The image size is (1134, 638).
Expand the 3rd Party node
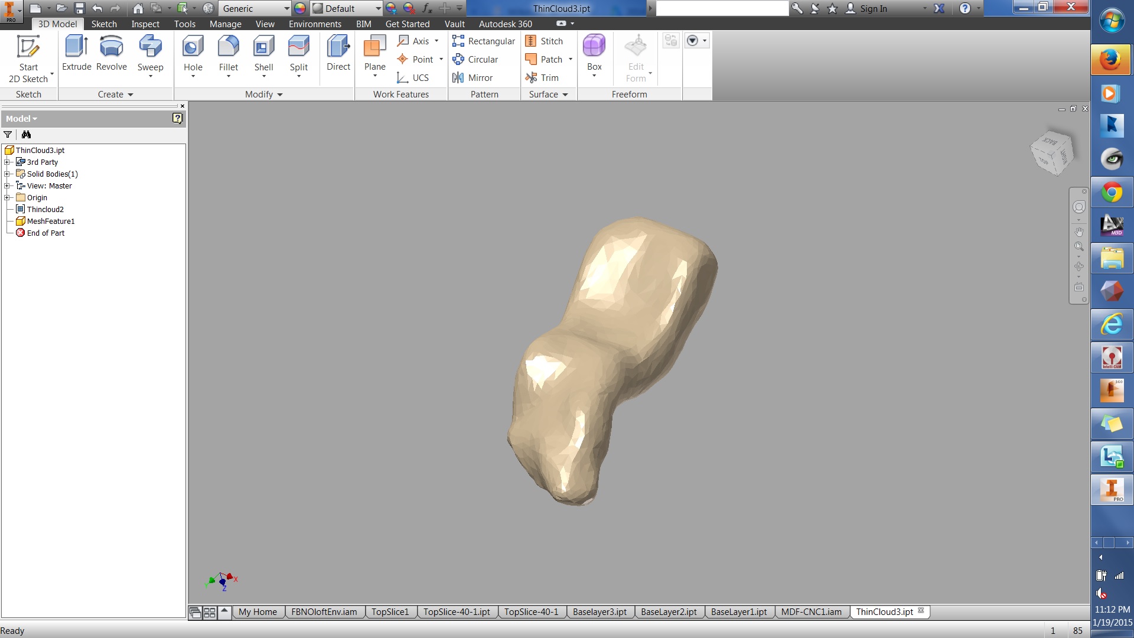pyautogui.click(x=7, y=162)
